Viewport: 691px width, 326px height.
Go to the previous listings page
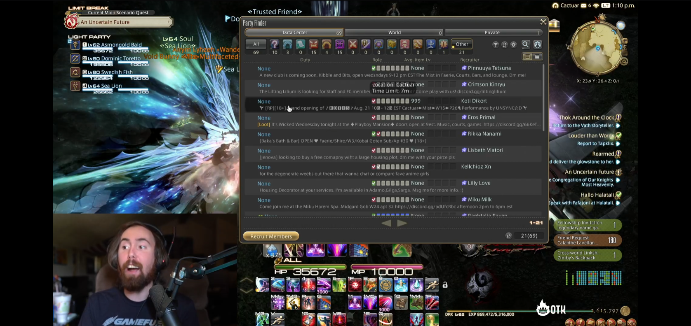point(386,223)
